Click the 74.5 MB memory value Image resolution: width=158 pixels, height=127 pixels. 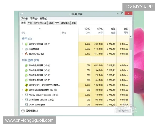point(98,44)
